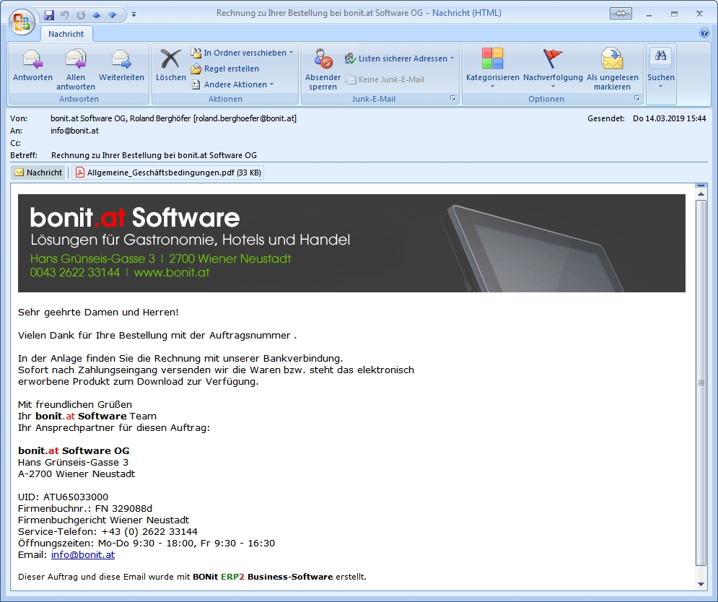Image resolution: width=718 pixels, height=602 pixels.
Task: Go to previous item with blue up arrow
Action: pos(97,15)
